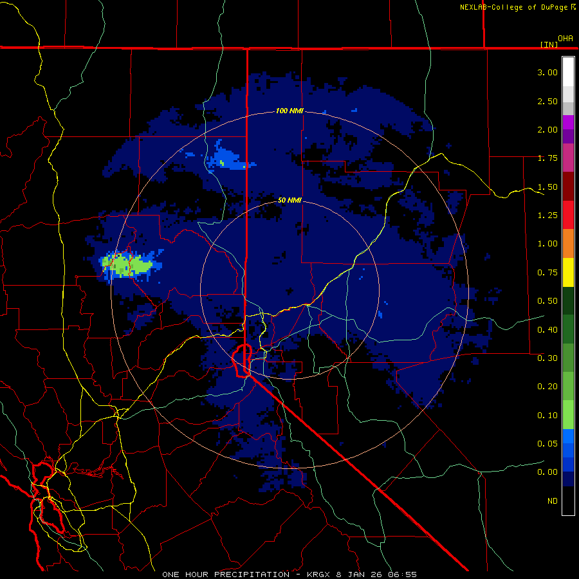Click the black ND legend swatch
This screenshot has width=579, height=579.
tap(568, 501)
